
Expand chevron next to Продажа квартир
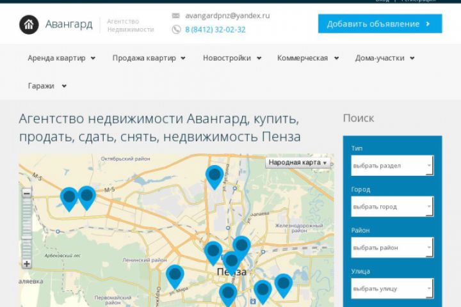coord(183,58)
